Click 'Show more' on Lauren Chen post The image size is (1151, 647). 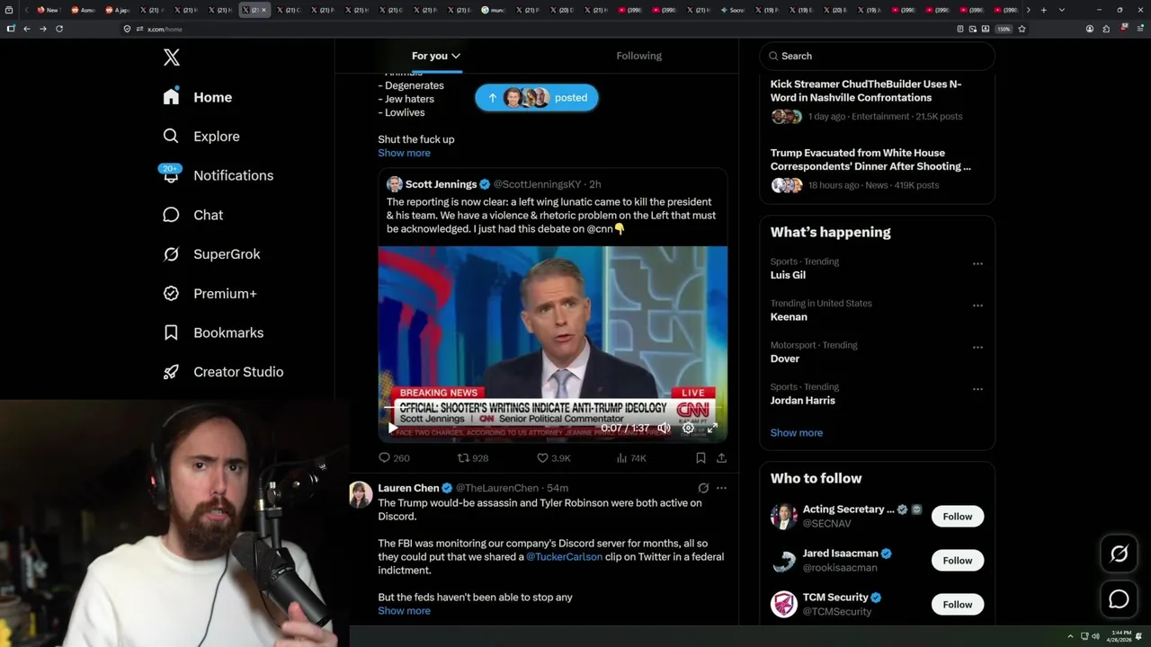pos(404,611)
